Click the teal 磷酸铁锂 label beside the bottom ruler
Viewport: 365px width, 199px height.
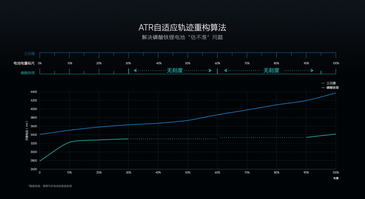(x=28, y=73)
